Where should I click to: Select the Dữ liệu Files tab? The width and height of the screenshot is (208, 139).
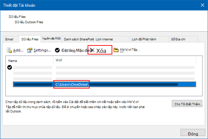(x=30, y=39)
